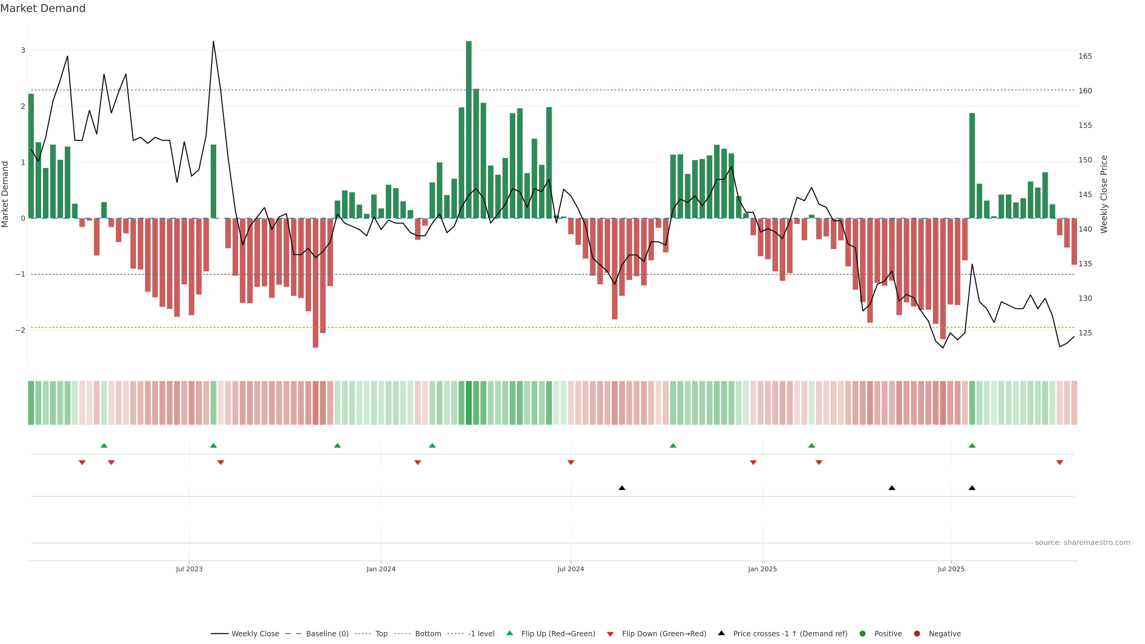This screenshot has height=644, width=1145.
Task: Toggle the Top line legend entry
Action: click(x=381, y=634)
